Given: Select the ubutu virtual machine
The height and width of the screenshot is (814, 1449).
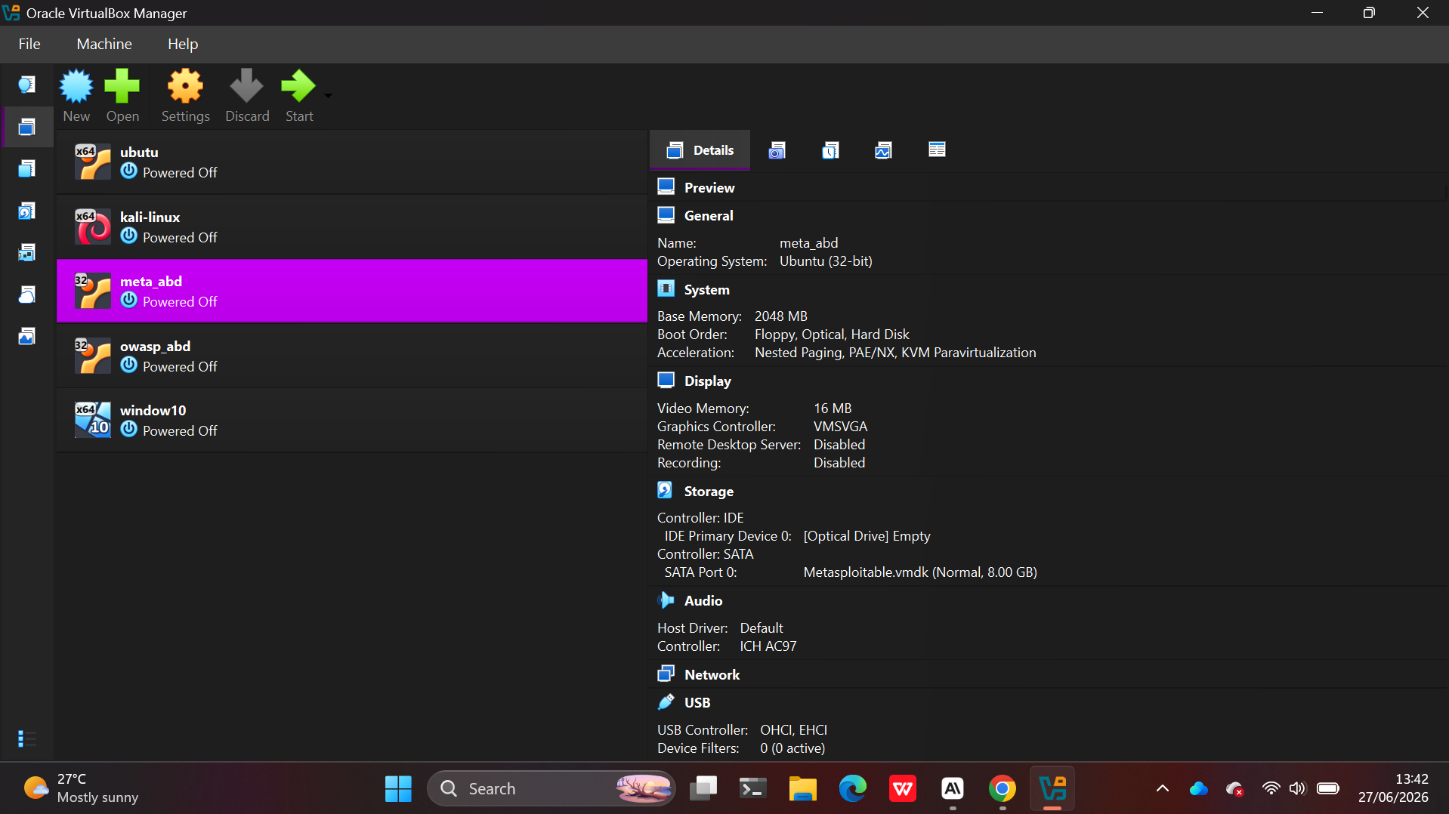Looking at the screenshot, I should click(352, 162).
